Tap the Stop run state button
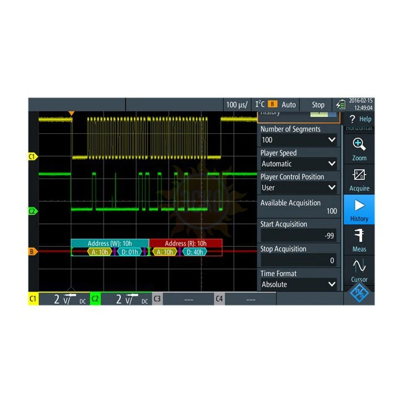The height and width of the screenshot is (403, 403). [318, 105]
